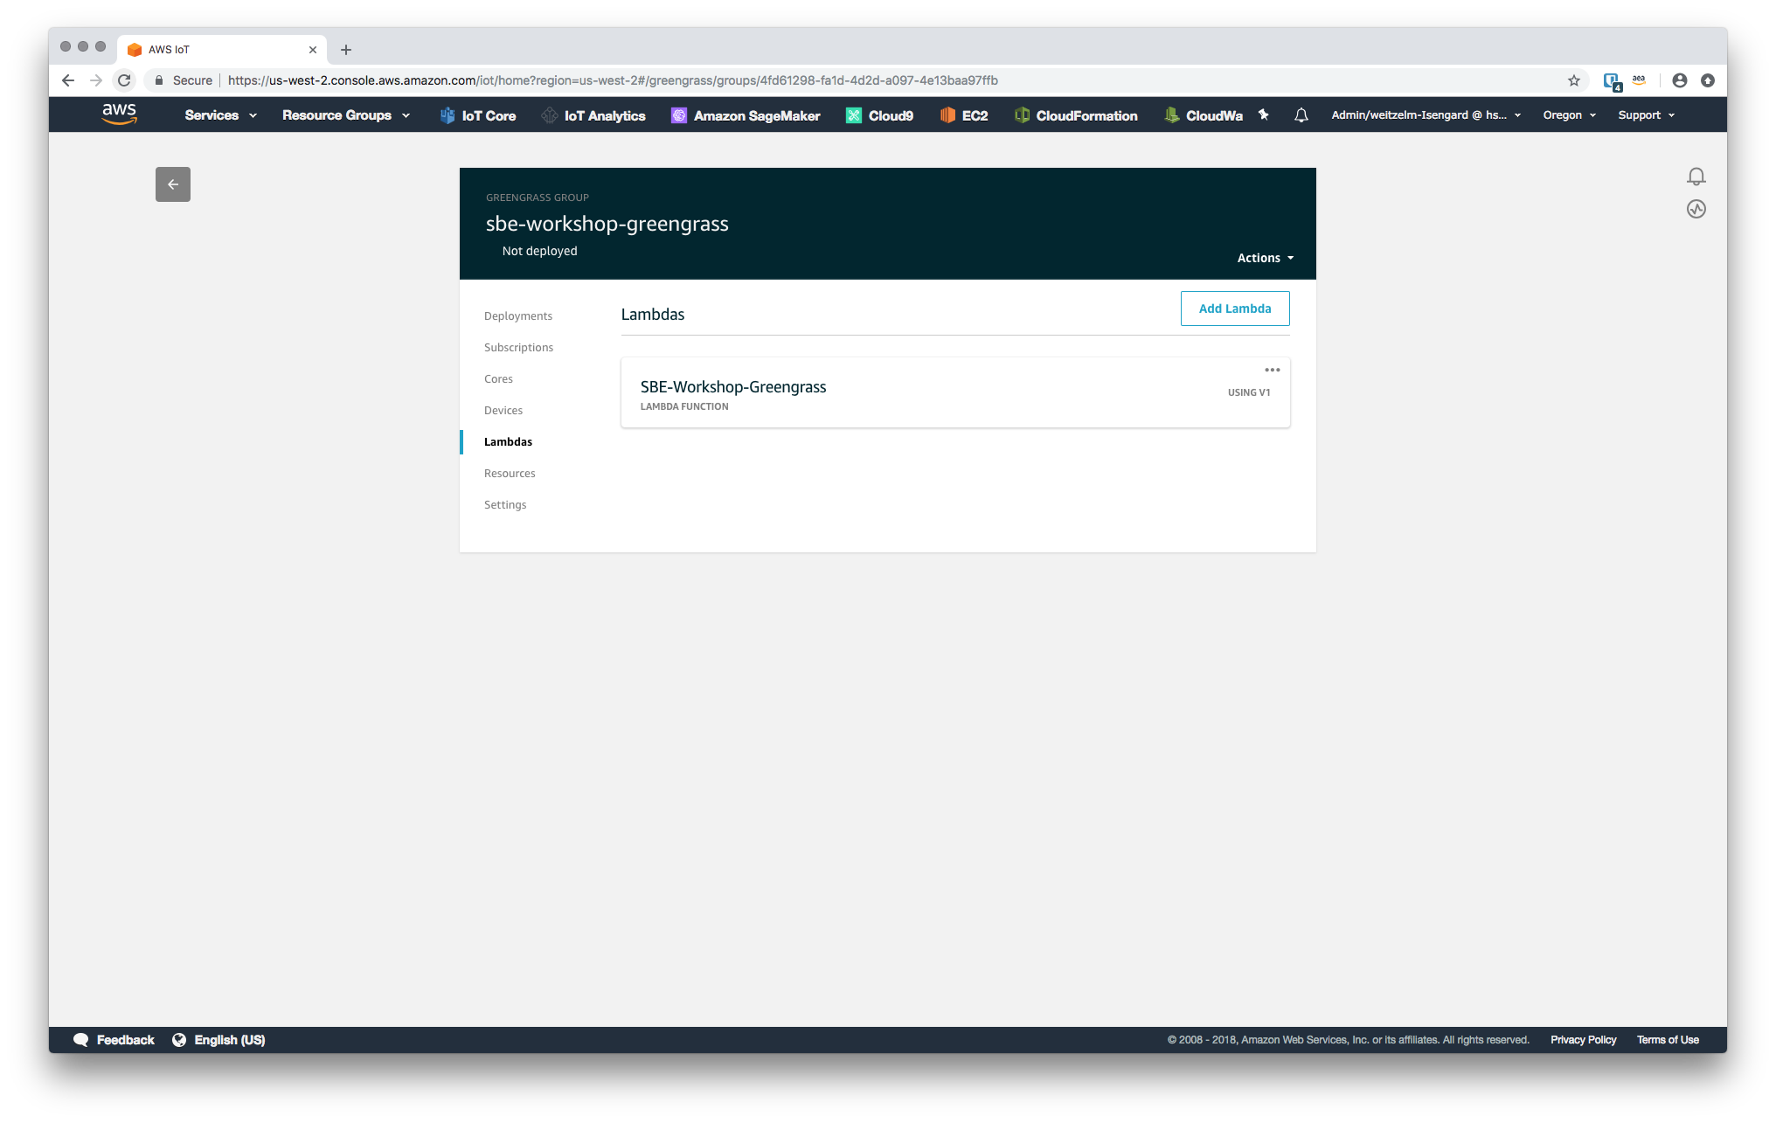Open the activity monitor icon on right side

(x=1696, y=209)
